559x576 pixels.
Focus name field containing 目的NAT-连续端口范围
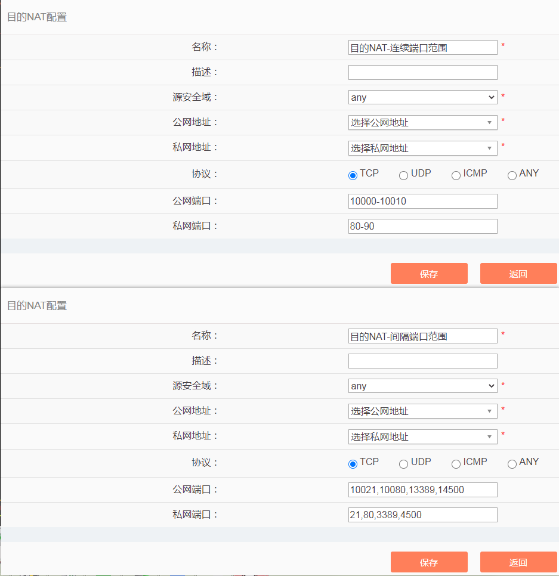point(422,47)
